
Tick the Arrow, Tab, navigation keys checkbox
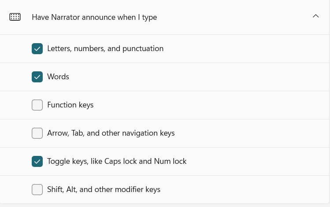pos(37,133)
